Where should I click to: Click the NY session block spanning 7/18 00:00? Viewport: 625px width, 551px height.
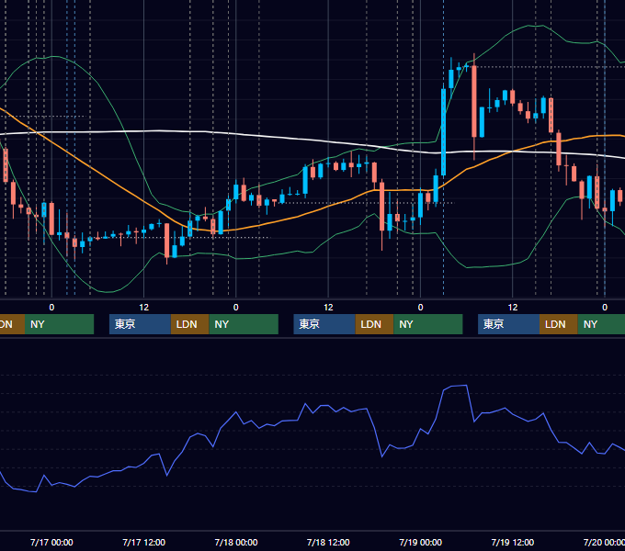pyautogui.click(x=244, y=324)
